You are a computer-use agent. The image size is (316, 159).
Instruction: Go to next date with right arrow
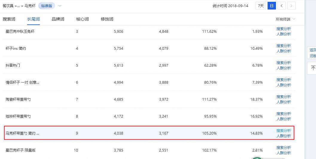291,6
